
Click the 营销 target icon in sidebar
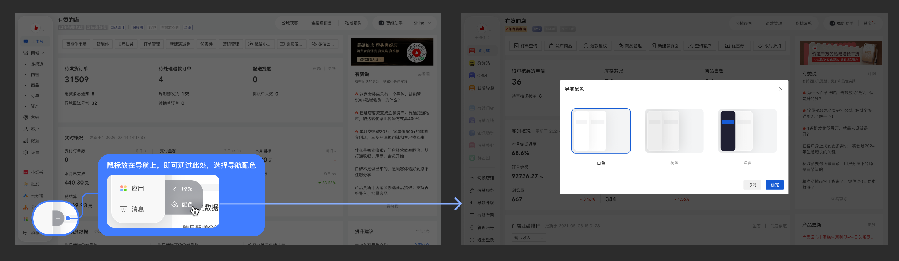tap(25, 117)
